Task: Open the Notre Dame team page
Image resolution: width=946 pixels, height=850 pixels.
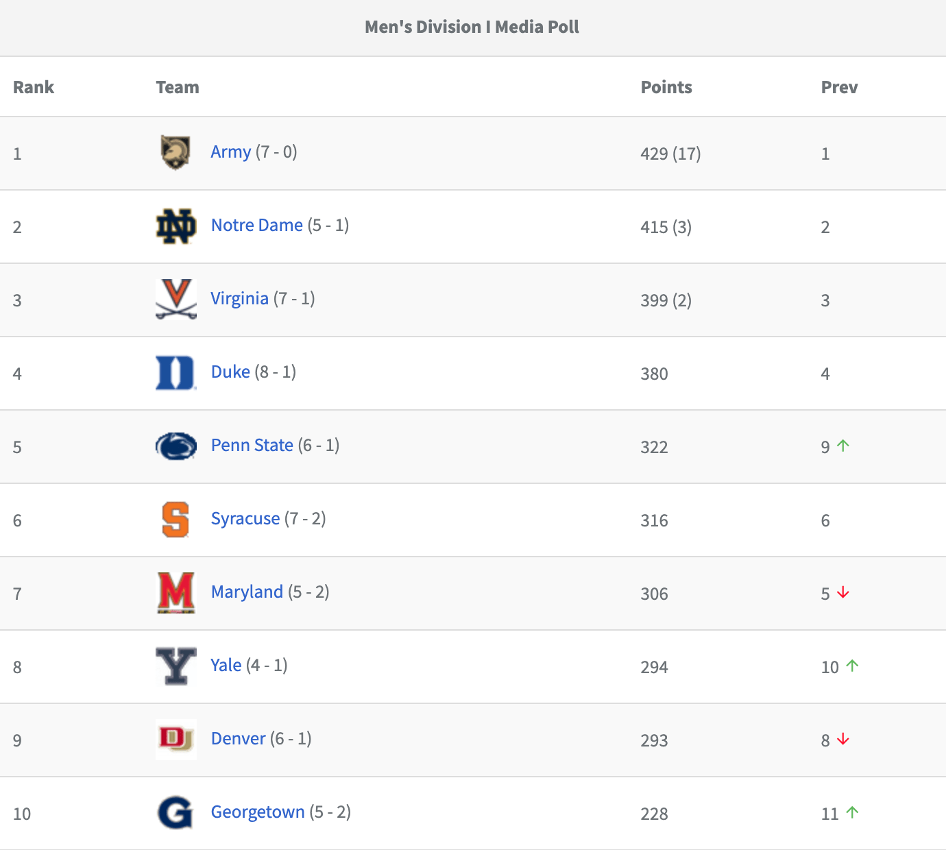Action: (x=257, y=226)
